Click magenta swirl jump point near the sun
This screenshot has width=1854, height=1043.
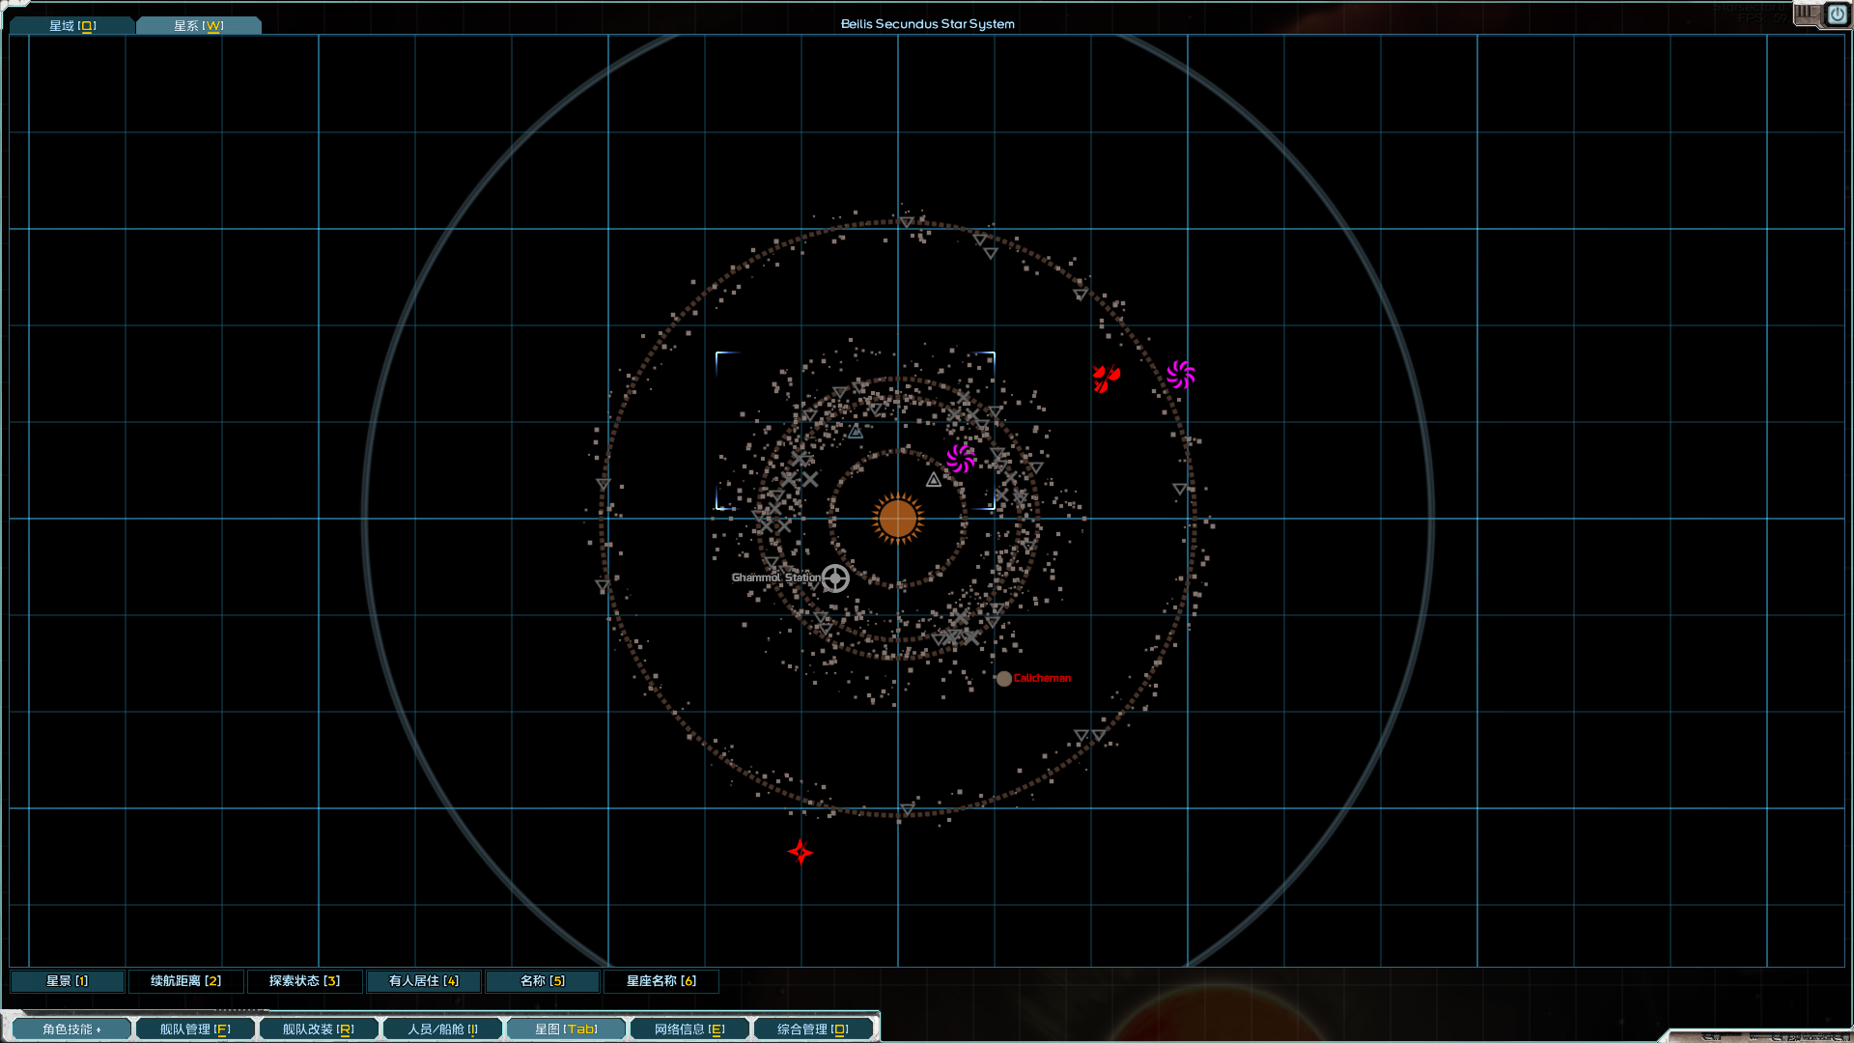961,459
